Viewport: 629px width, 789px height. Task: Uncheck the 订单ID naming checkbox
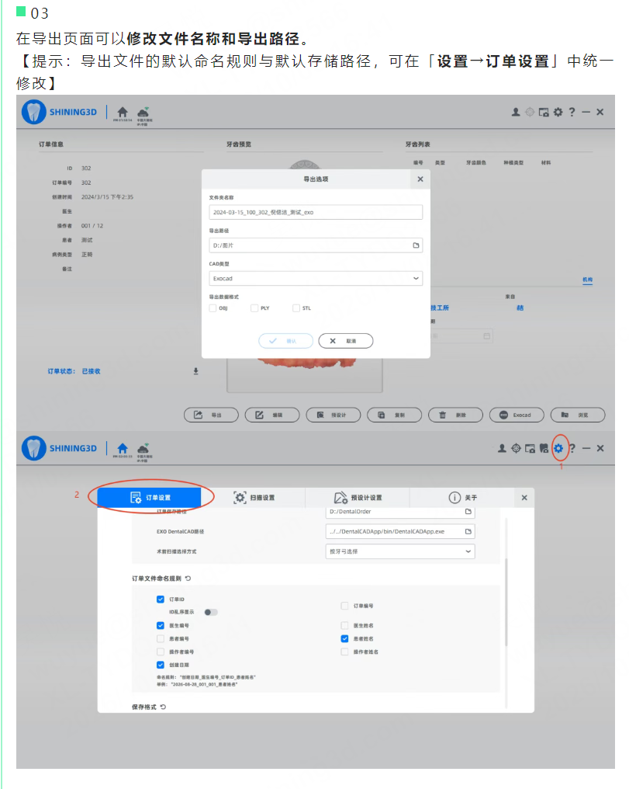(x=161, y=599)
